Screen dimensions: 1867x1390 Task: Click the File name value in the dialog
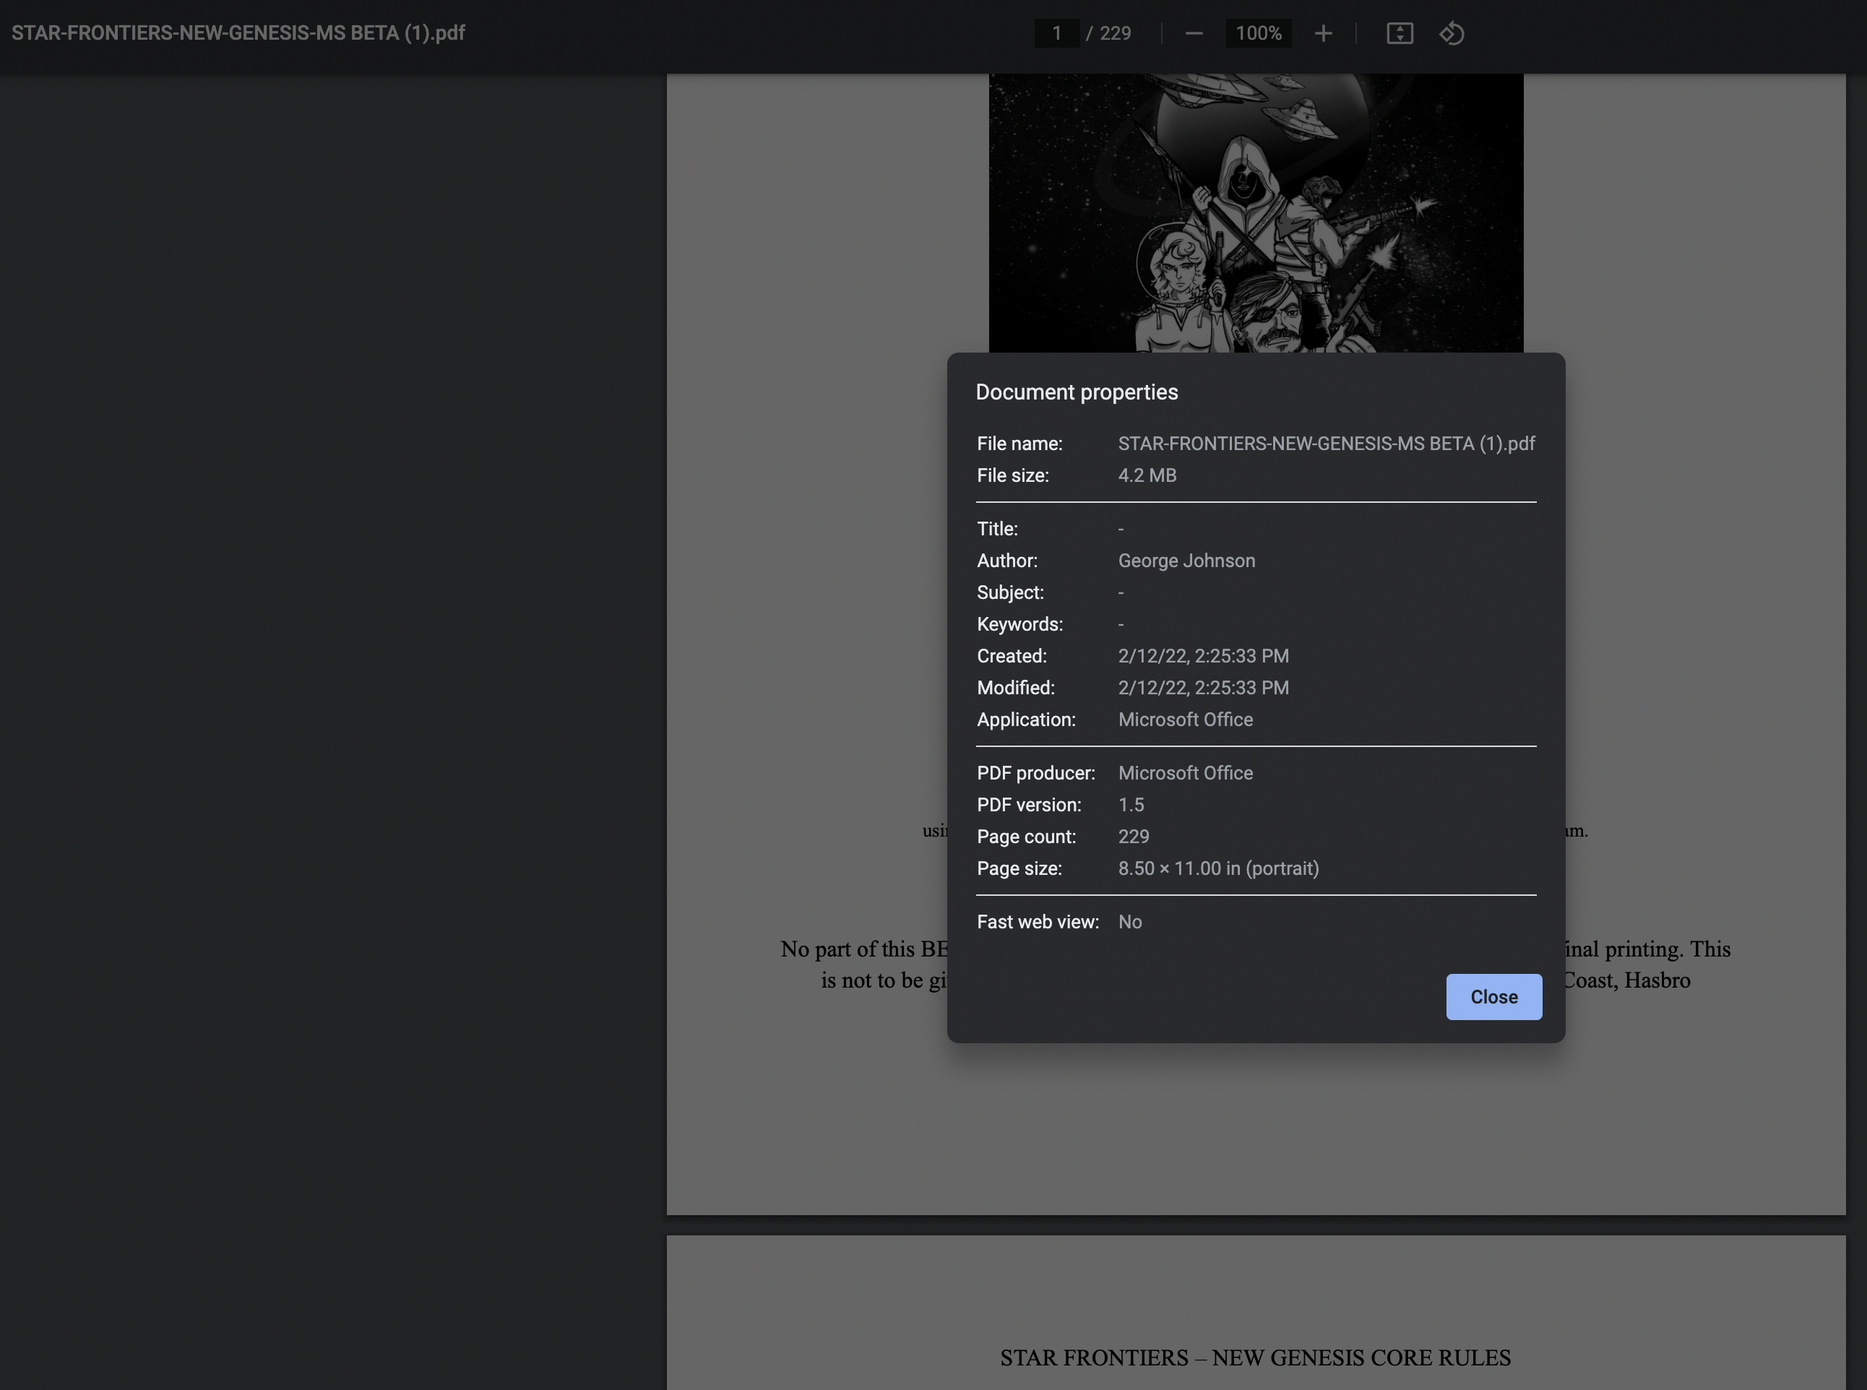[x=1326, y=444]
